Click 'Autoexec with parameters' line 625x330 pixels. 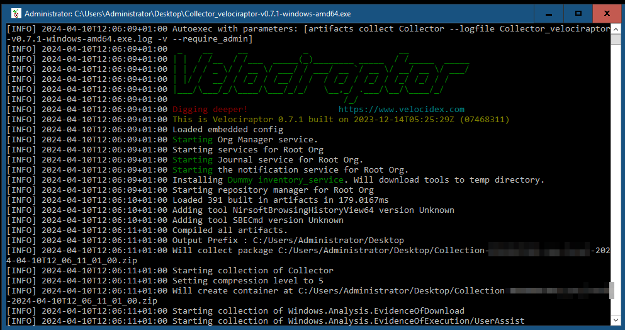pyautogui.click(x=391, y=29)
